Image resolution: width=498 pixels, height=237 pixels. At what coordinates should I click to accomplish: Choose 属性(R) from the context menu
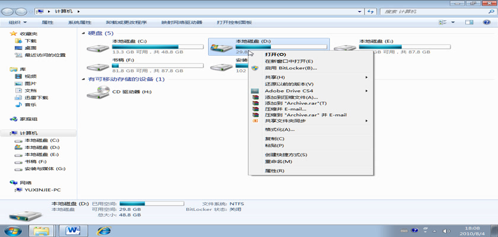274,171
